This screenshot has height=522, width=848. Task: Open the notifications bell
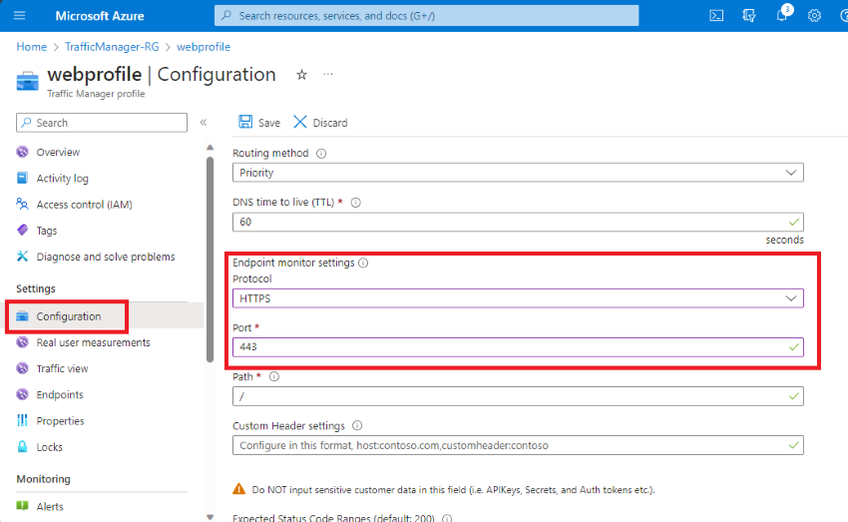[782, 16]
